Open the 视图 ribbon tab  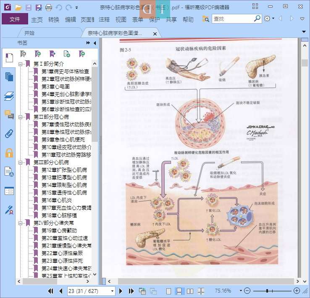coord(121,20)
